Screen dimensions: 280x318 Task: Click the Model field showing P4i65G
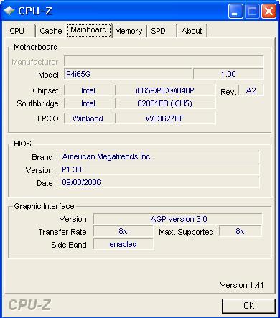pyautogui.click(x=128, y=74)
